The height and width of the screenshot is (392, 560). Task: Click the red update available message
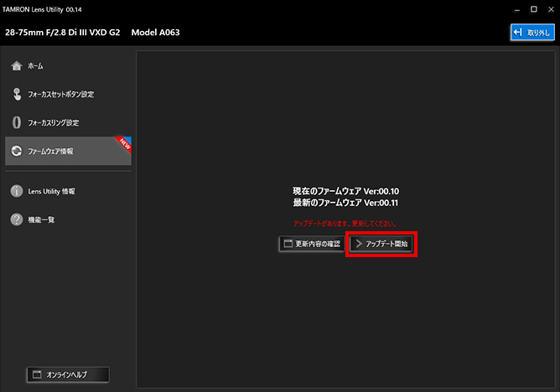click(345, 224)
